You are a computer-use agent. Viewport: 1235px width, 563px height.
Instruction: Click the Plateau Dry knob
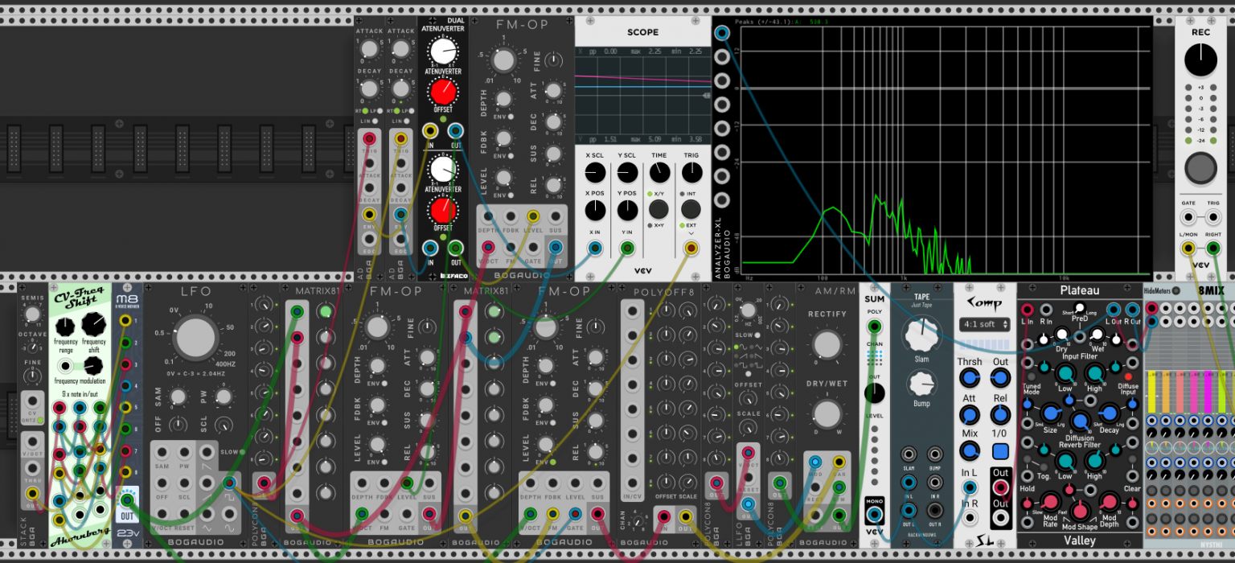click(1061, 334)
